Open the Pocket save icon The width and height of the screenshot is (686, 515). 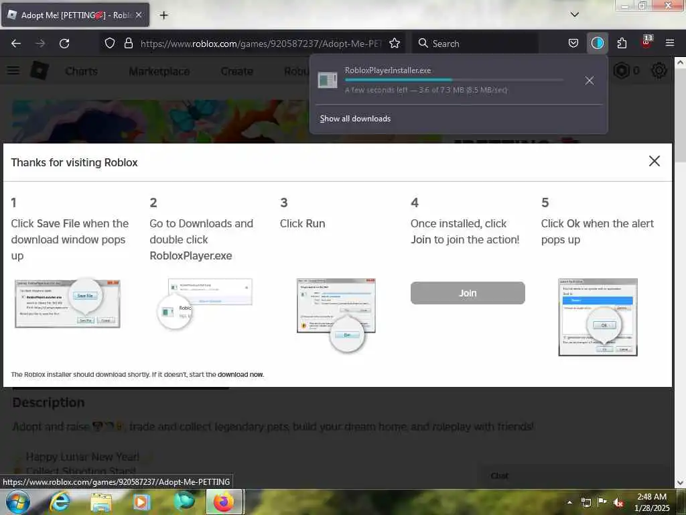pyautogui.click(x=573, y=44)
